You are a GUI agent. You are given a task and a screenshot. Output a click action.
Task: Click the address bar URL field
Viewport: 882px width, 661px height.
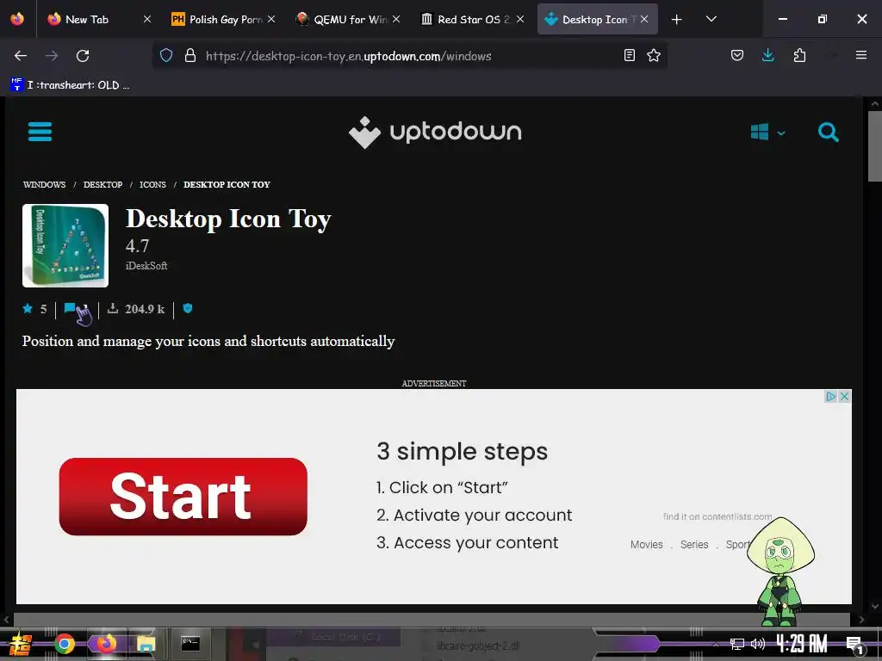click(411, 56)
